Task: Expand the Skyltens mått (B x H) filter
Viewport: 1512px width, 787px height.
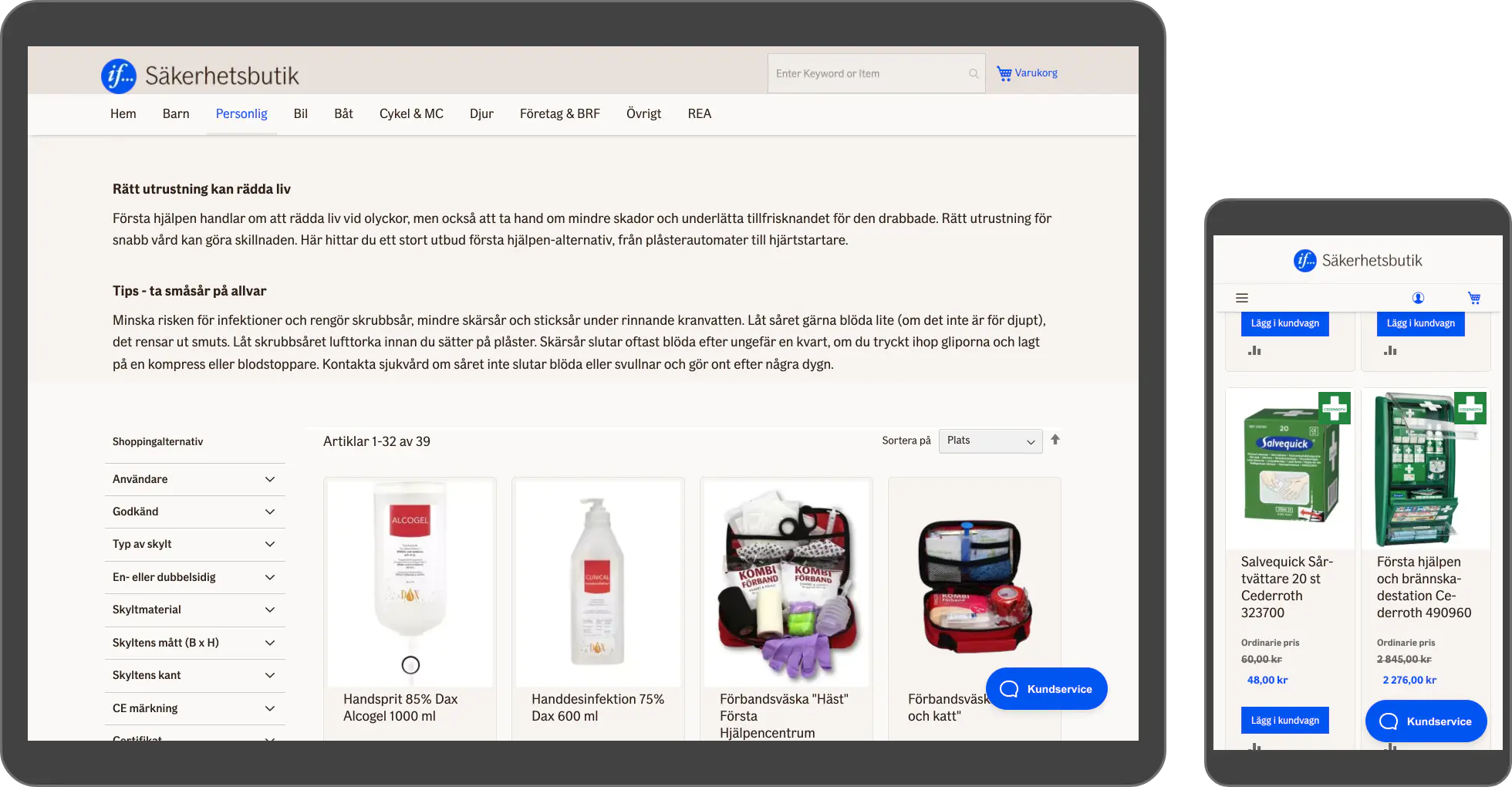Action: pyautogui.click(x=194, y=643)
